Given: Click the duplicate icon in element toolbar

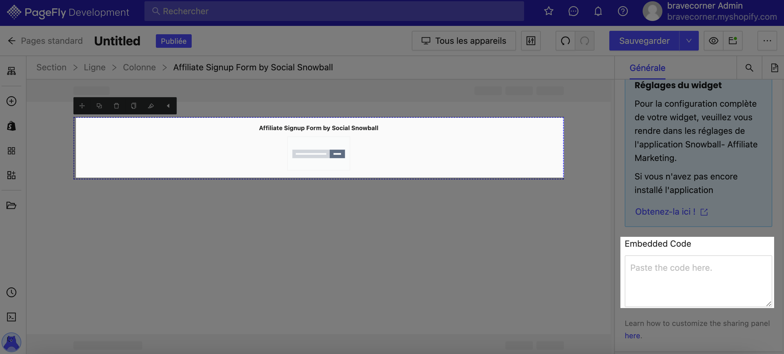Looking at the screenshot, I should (99, 106).
